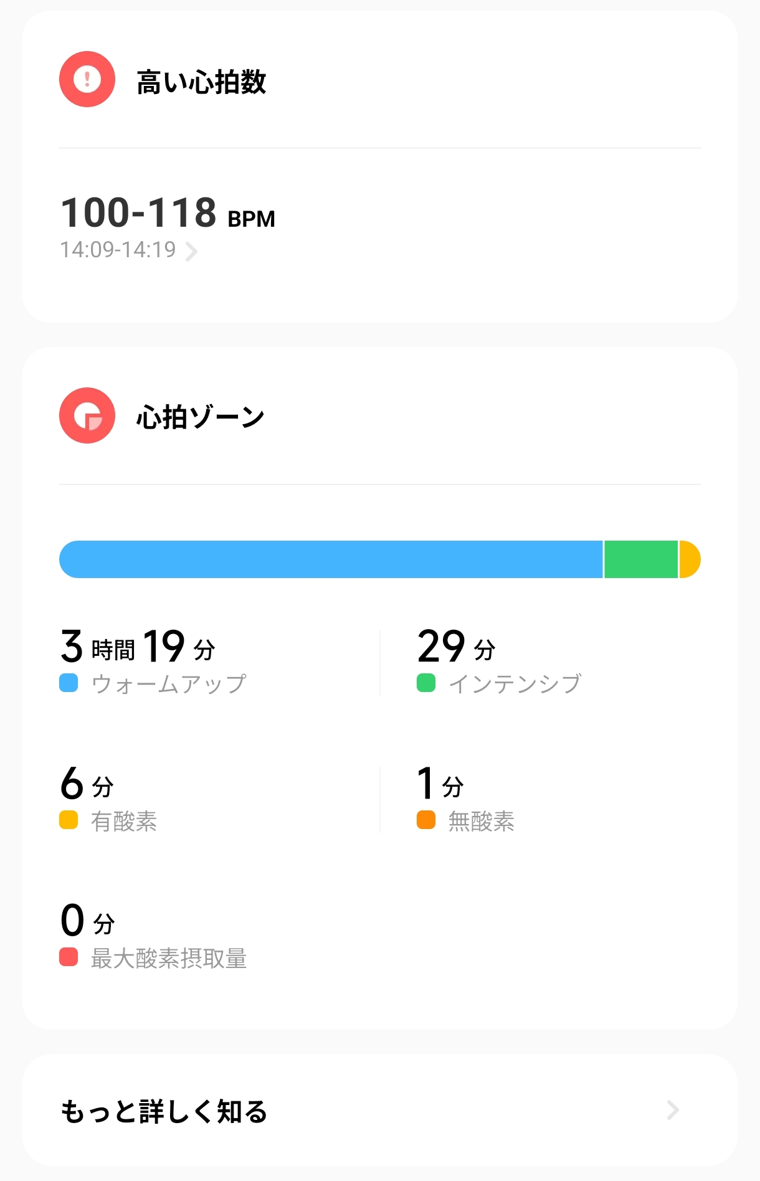Click the もっと詳しく知る link text

tap(164, 1111)
